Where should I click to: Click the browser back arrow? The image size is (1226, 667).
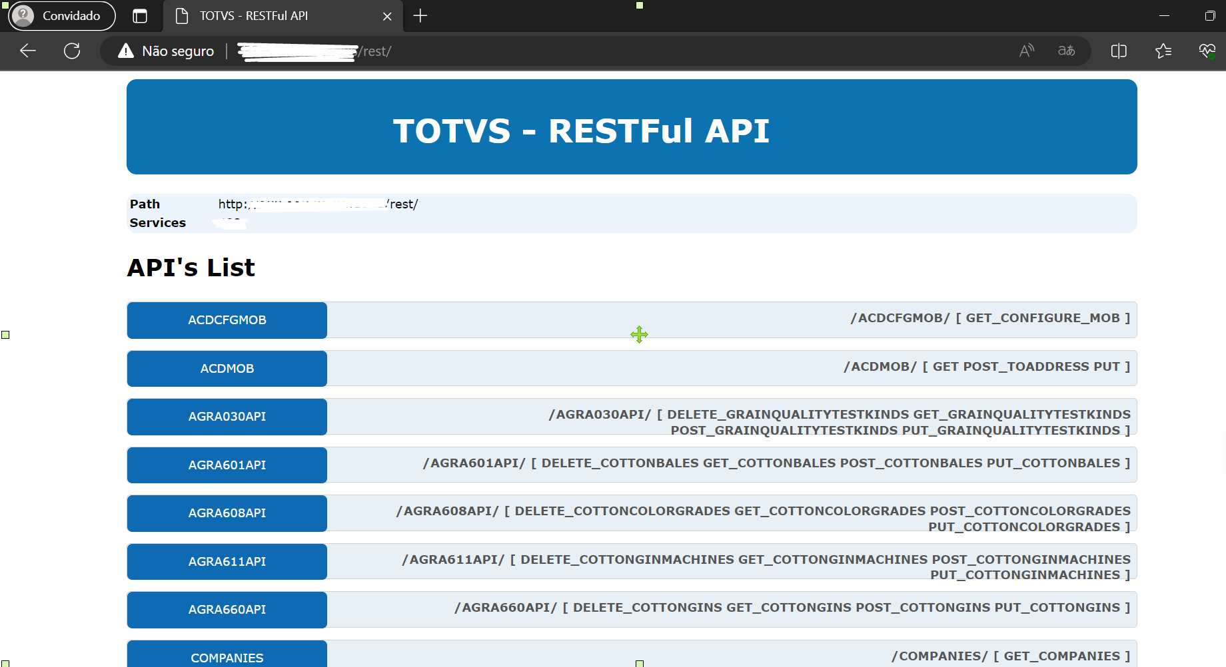[x=28, y=51]
